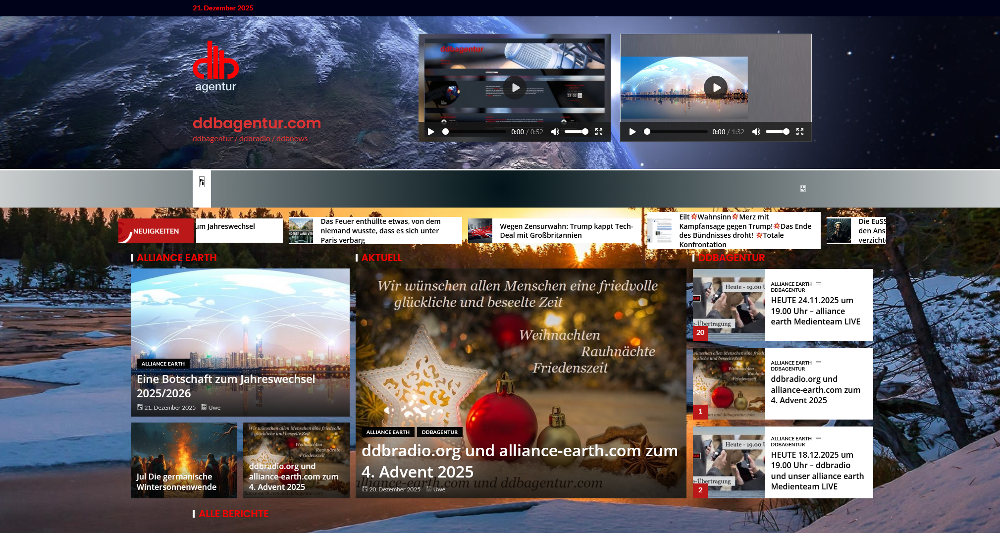Click the ddb agentur logo
1000x533 pixels.
(215, 67)
